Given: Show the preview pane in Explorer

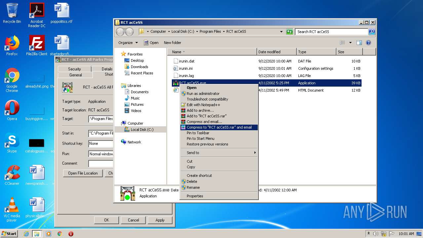Looking at the screenshot, I should [359, 43].
